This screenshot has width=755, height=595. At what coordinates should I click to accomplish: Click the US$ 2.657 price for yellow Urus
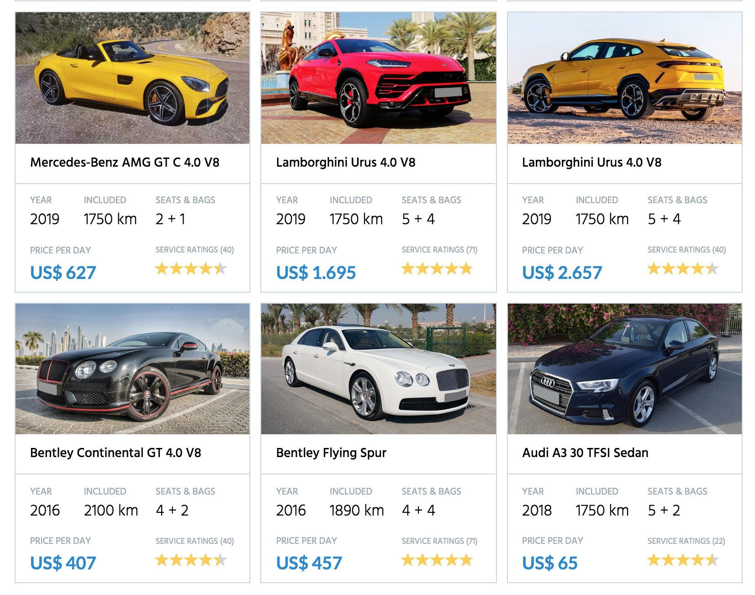click(x=561, y=272)
